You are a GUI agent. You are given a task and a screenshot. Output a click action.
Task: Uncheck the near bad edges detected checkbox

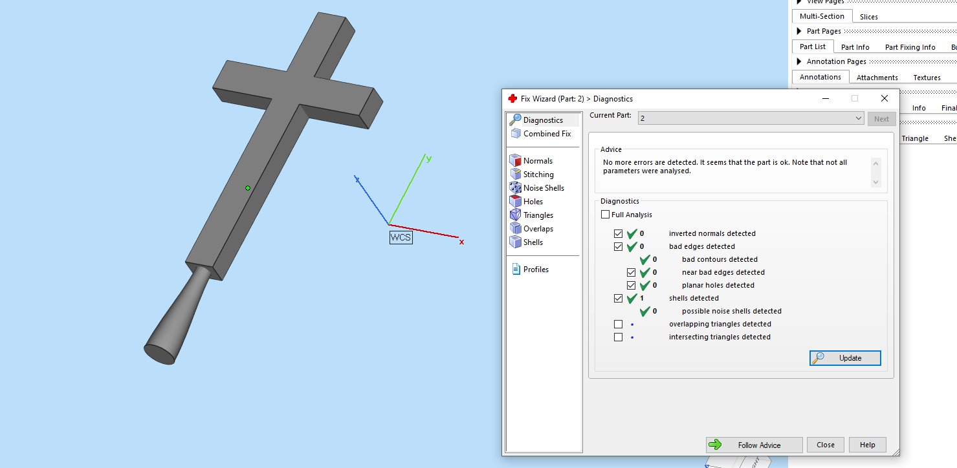coord(631,272)
